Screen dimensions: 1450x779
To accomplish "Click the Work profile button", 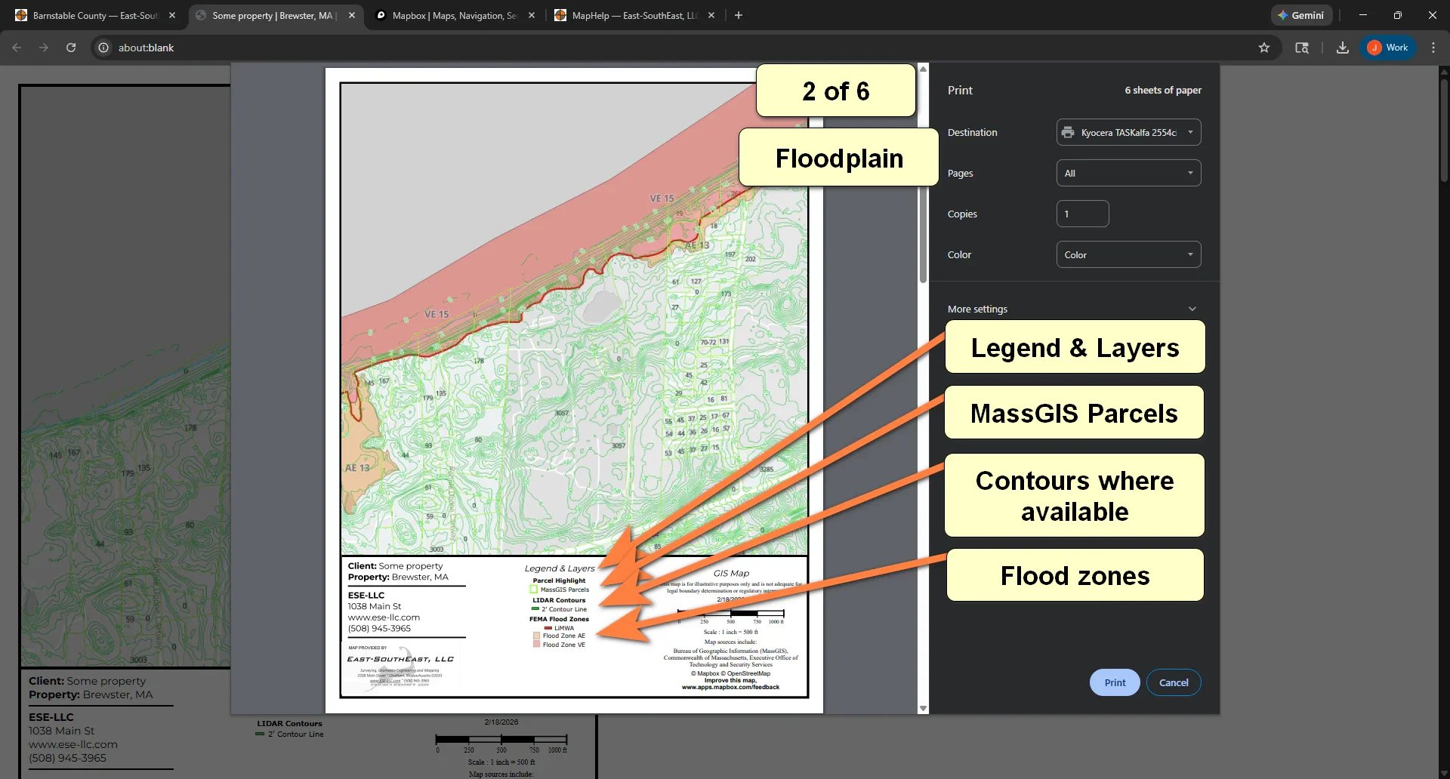I will pos(1387,47).
